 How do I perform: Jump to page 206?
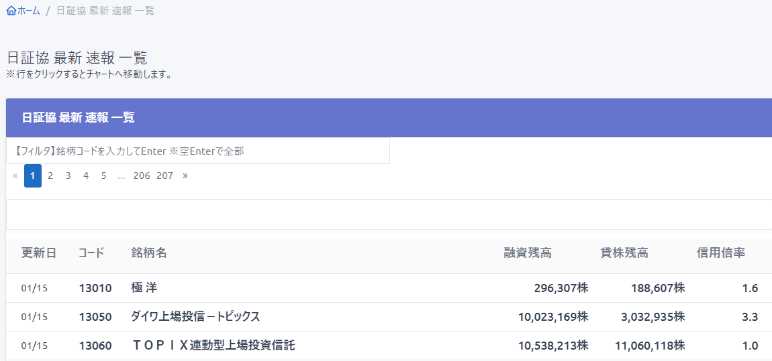pyautogui.click(x=142, y=176)
